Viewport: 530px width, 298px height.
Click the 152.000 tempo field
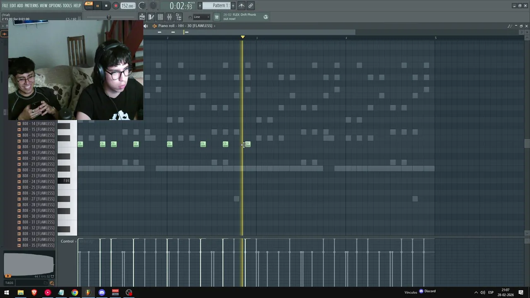128,6
